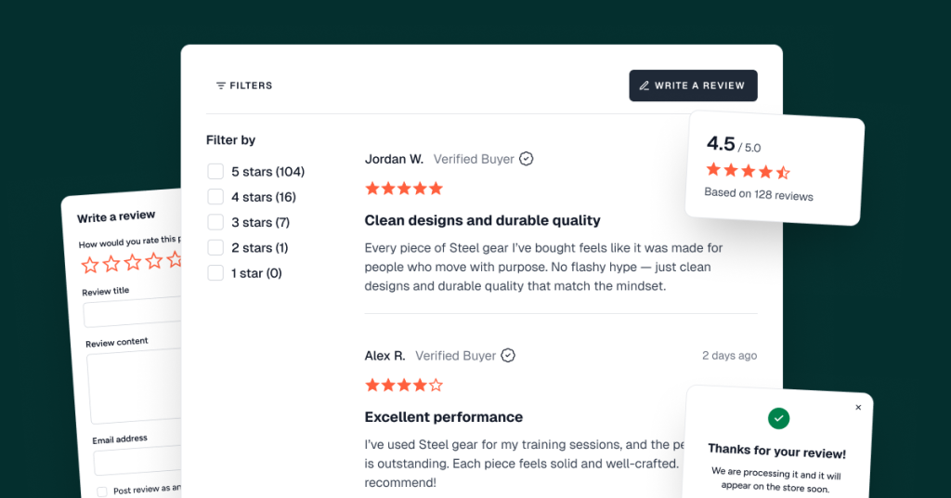Click the 2 days ago timestamp
The image size is (951, 498).
pyautogui.click(x=730, y=356)
